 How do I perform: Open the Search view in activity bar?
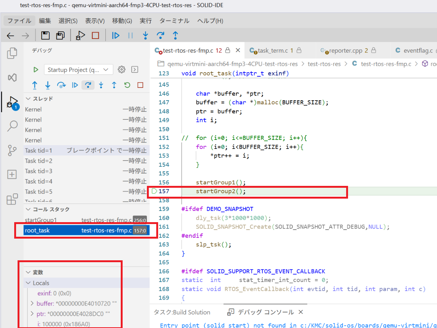point(12,126)
